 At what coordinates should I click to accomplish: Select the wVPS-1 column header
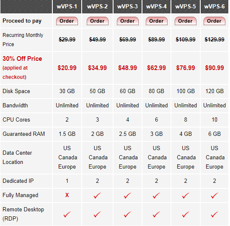[x=67, y=7]
